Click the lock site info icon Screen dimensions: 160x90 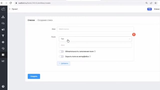tap(16, 3)
